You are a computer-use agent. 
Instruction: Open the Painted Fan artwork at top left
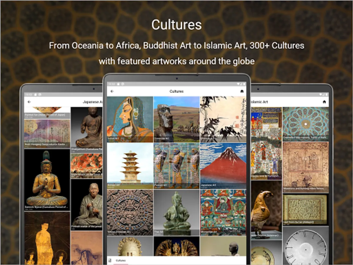click(47, 113)
